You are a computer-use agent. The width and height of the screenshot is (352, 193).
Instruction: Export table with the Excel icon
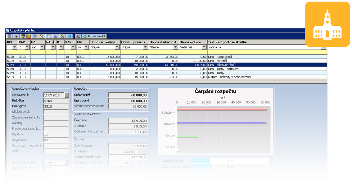click(41, 36)
